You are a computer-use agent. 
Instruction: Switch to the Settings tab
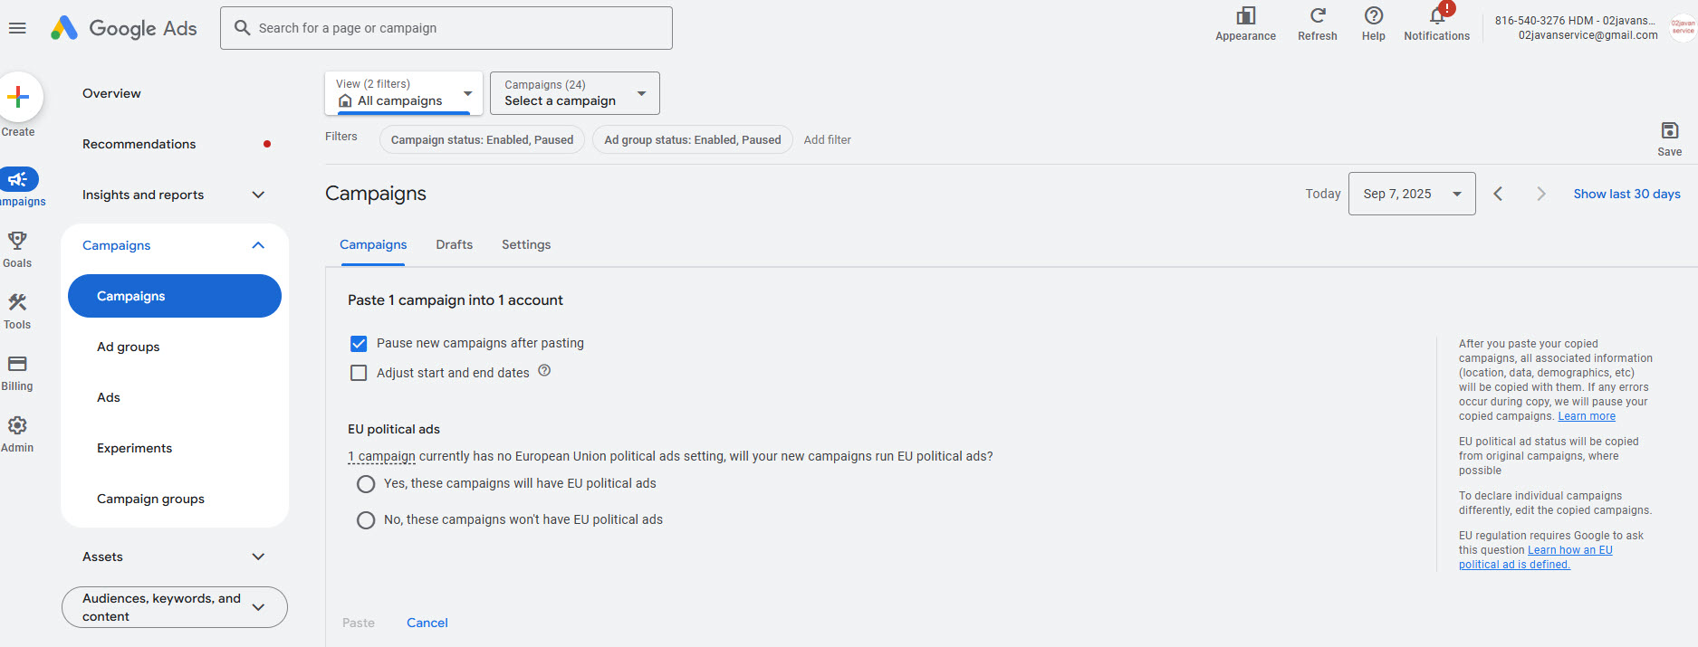pos(526,244)
